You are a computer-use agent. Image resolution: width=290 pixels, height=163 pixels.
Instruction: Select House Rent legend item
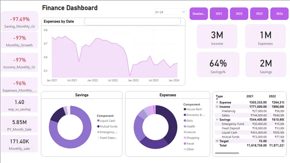[x=193, y=109]
